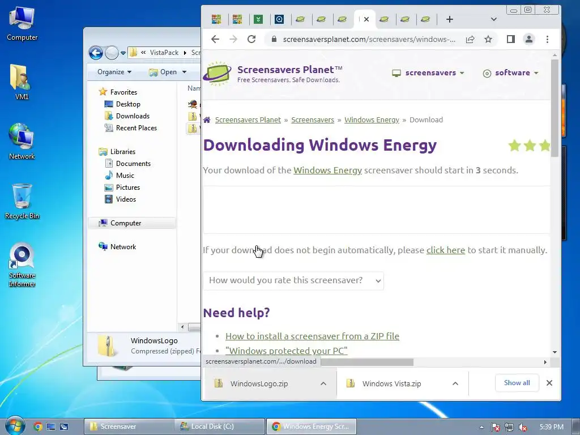Image resolution: width=580 pixels, height=435 pixels.
Task: Open the Windows Start button
Action: coord(15,426)
